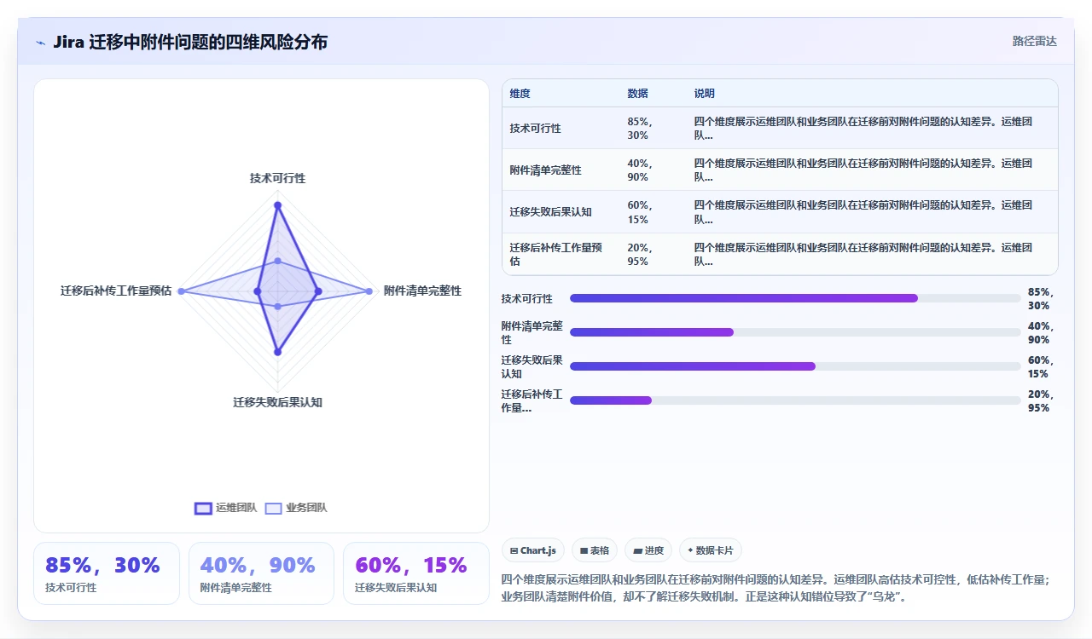
Task: Click the 数据 column header
Action: click(x=637, y=94)
